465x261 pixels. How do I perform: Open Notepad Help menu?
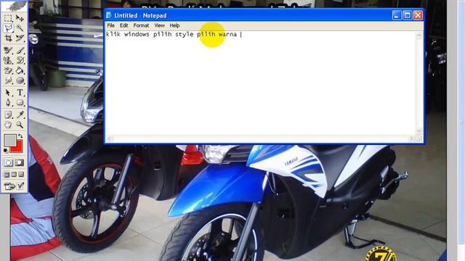(x=174, y=25)
